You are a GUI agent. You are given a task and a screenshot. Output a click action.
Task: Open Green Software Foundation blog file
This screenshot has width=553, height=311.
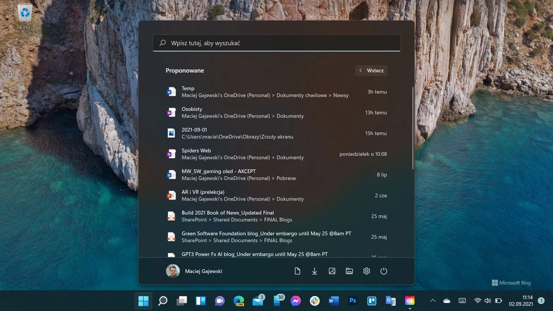click(x=276, y=236)
